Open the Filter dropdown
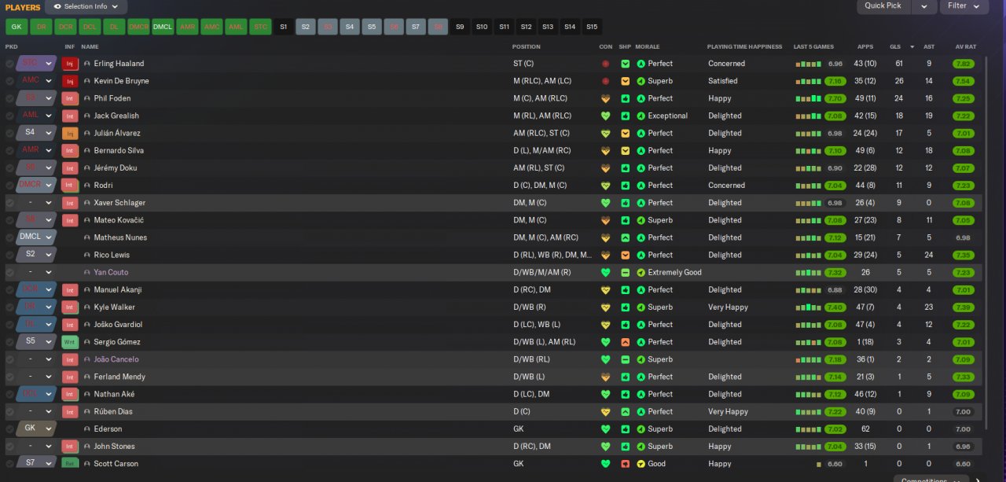The image size is (1006, 482). tap(964, 6)
